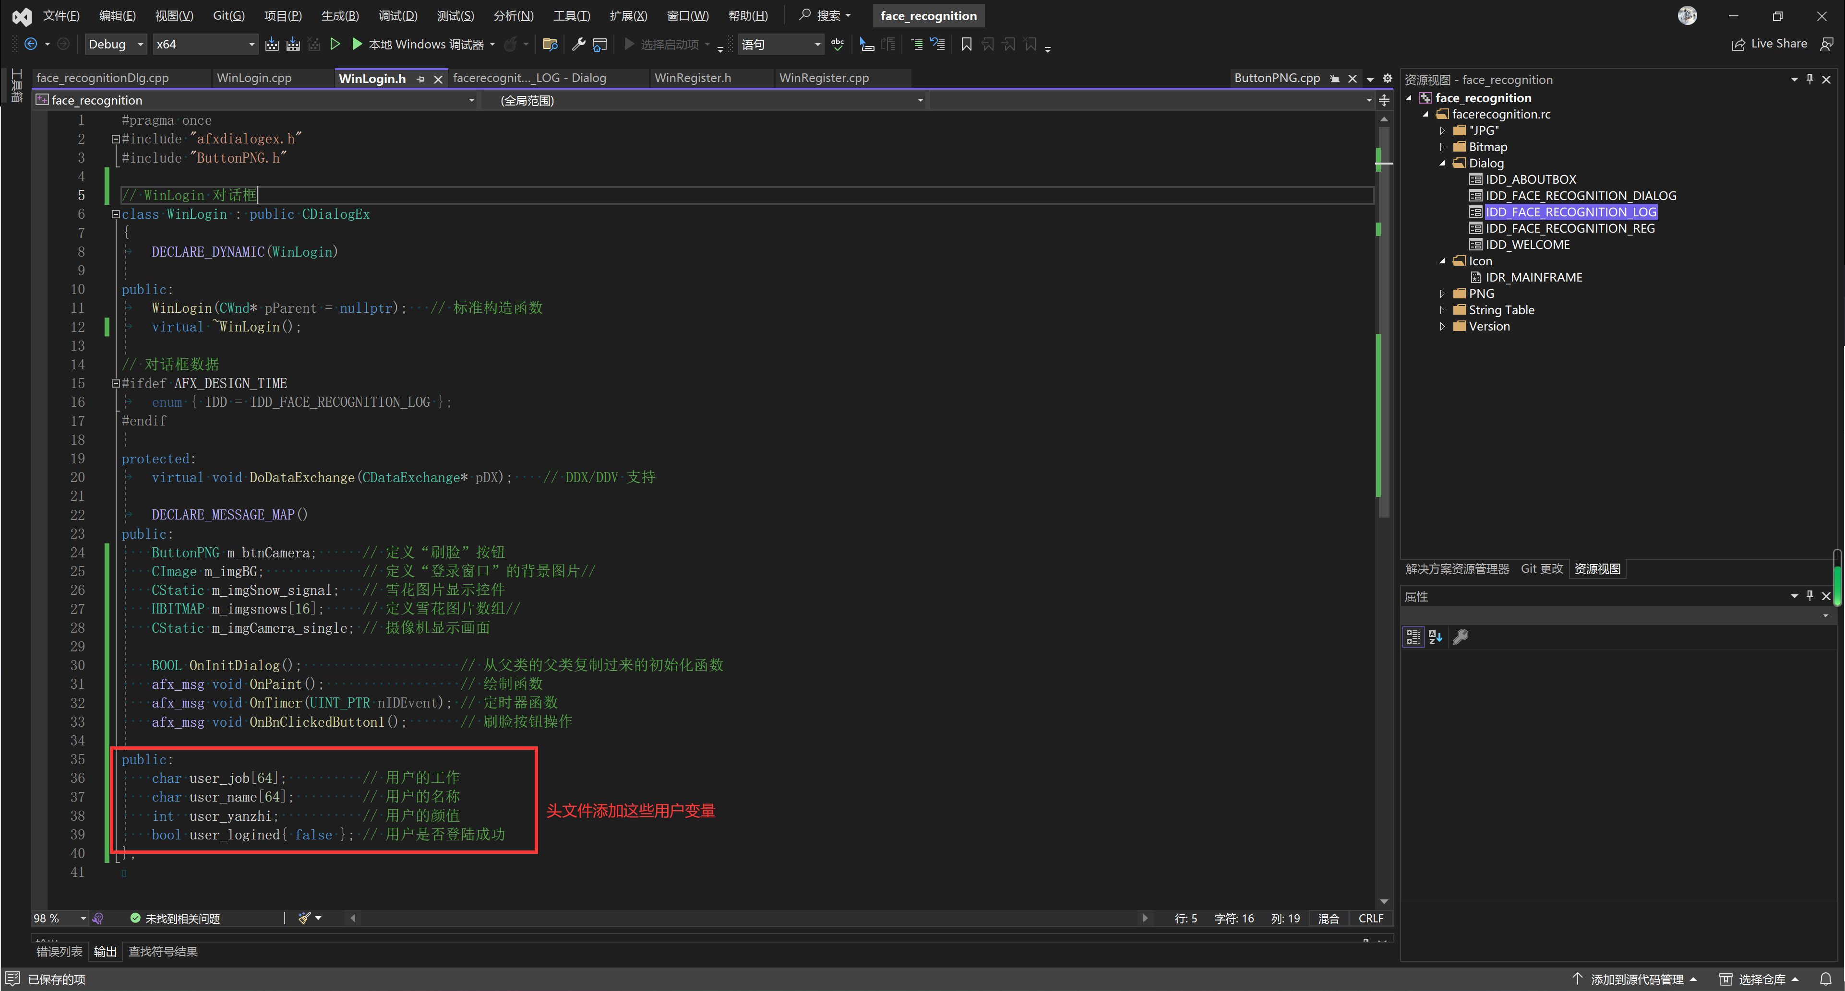Click the find in files folder icon
The width and height of the screenshot is (1845, 991).
click(x=550, y=45)
